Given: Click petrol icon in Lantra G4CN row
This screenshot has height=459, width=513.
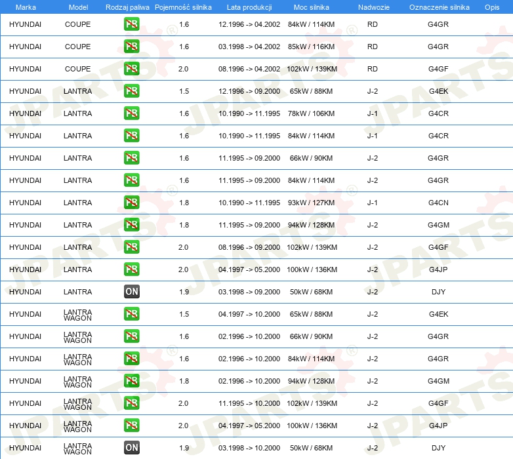Looking at the screenshot, I should click(131, 203).
